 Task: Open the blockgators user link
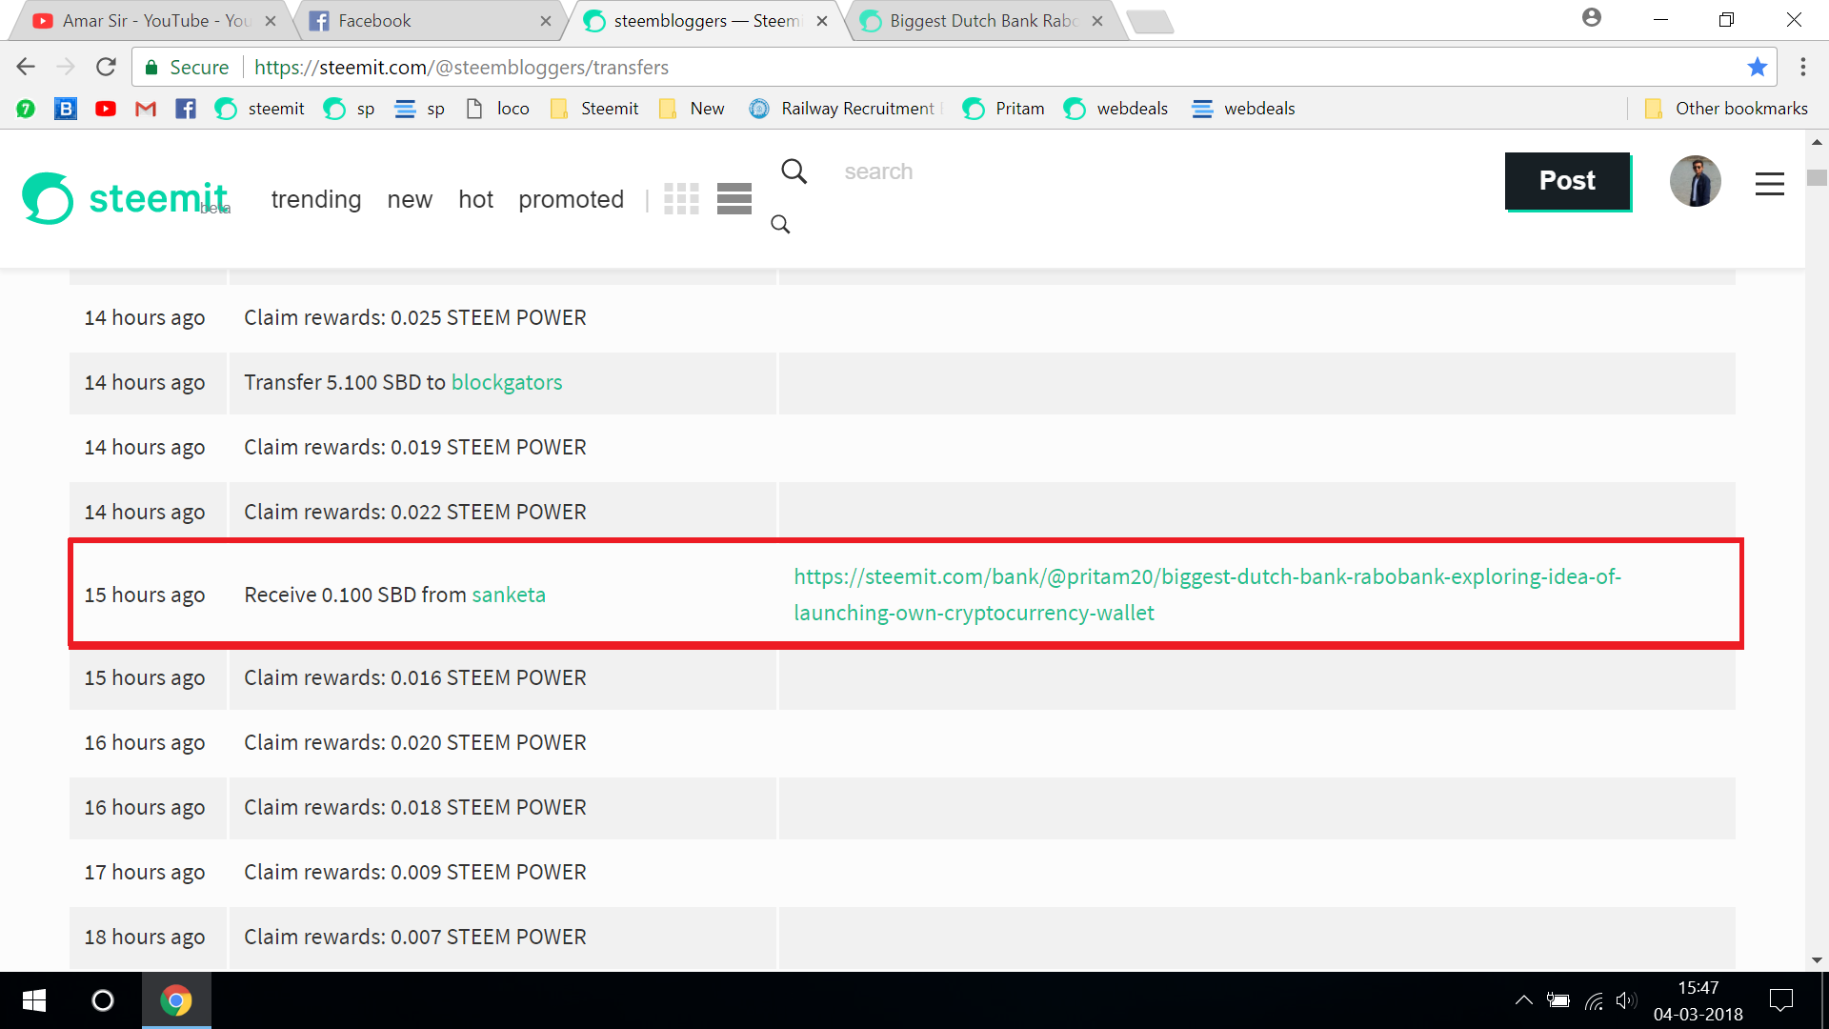(507, 382)
